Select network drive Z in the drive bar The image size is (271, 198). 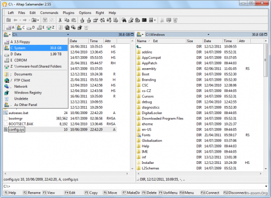point(50,28)
